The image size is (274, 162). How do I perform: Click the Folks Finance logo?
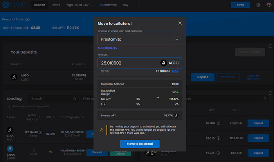pos(14,5)
